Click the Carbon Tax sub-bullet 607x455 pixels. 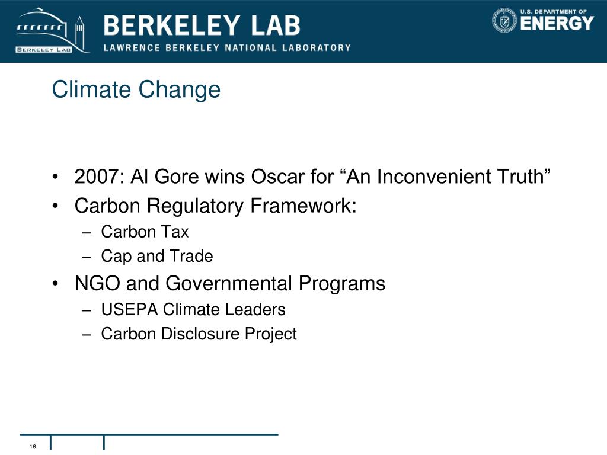145,232
